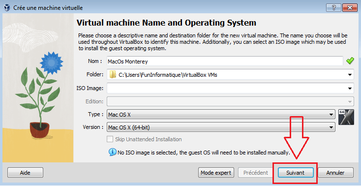Click the 'Crée une machine virtuelle' window title
Image resolution: width=361 pixels, height=186 pixels.
pos(48,8)
